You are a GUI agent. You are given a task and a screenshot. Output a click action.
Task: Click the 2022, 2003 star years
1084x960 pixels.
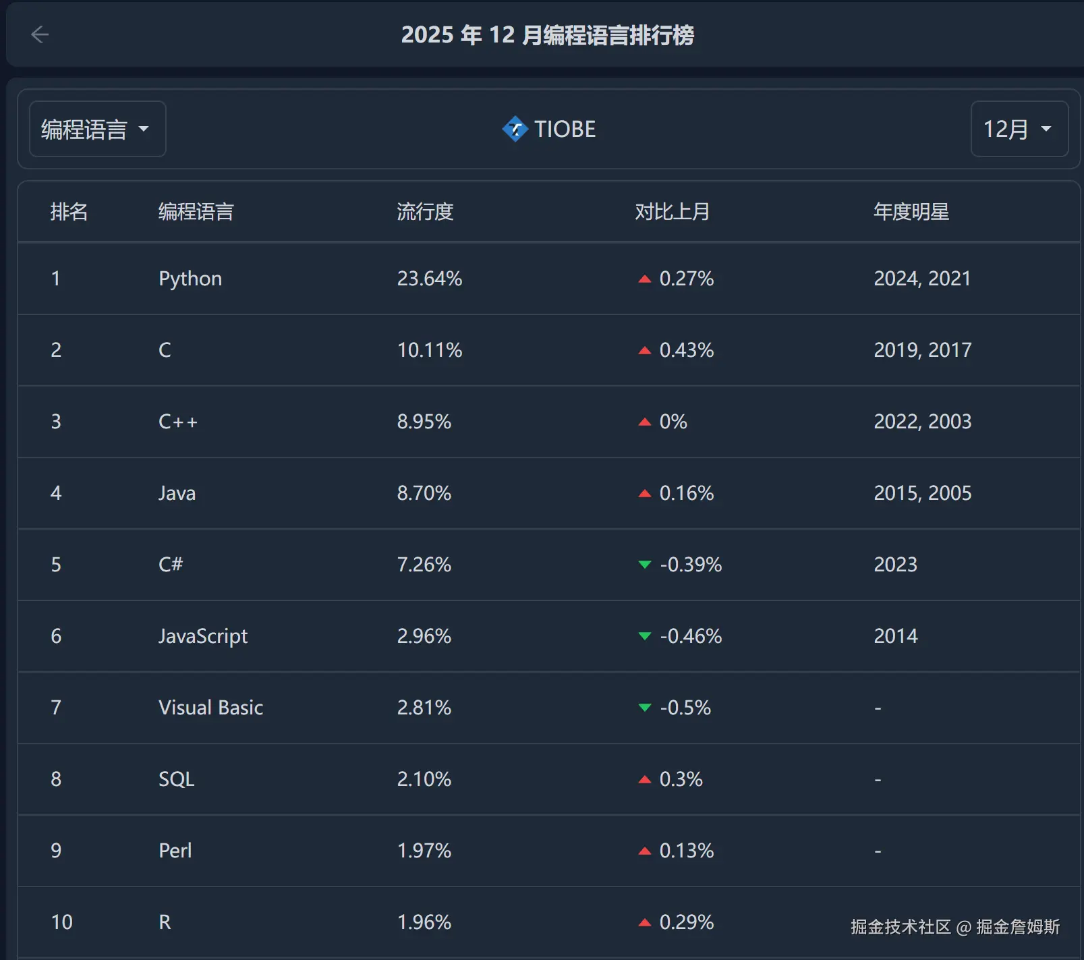tap(922, 422)
